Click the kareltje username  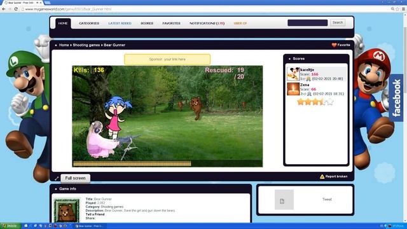coord(307,70)
